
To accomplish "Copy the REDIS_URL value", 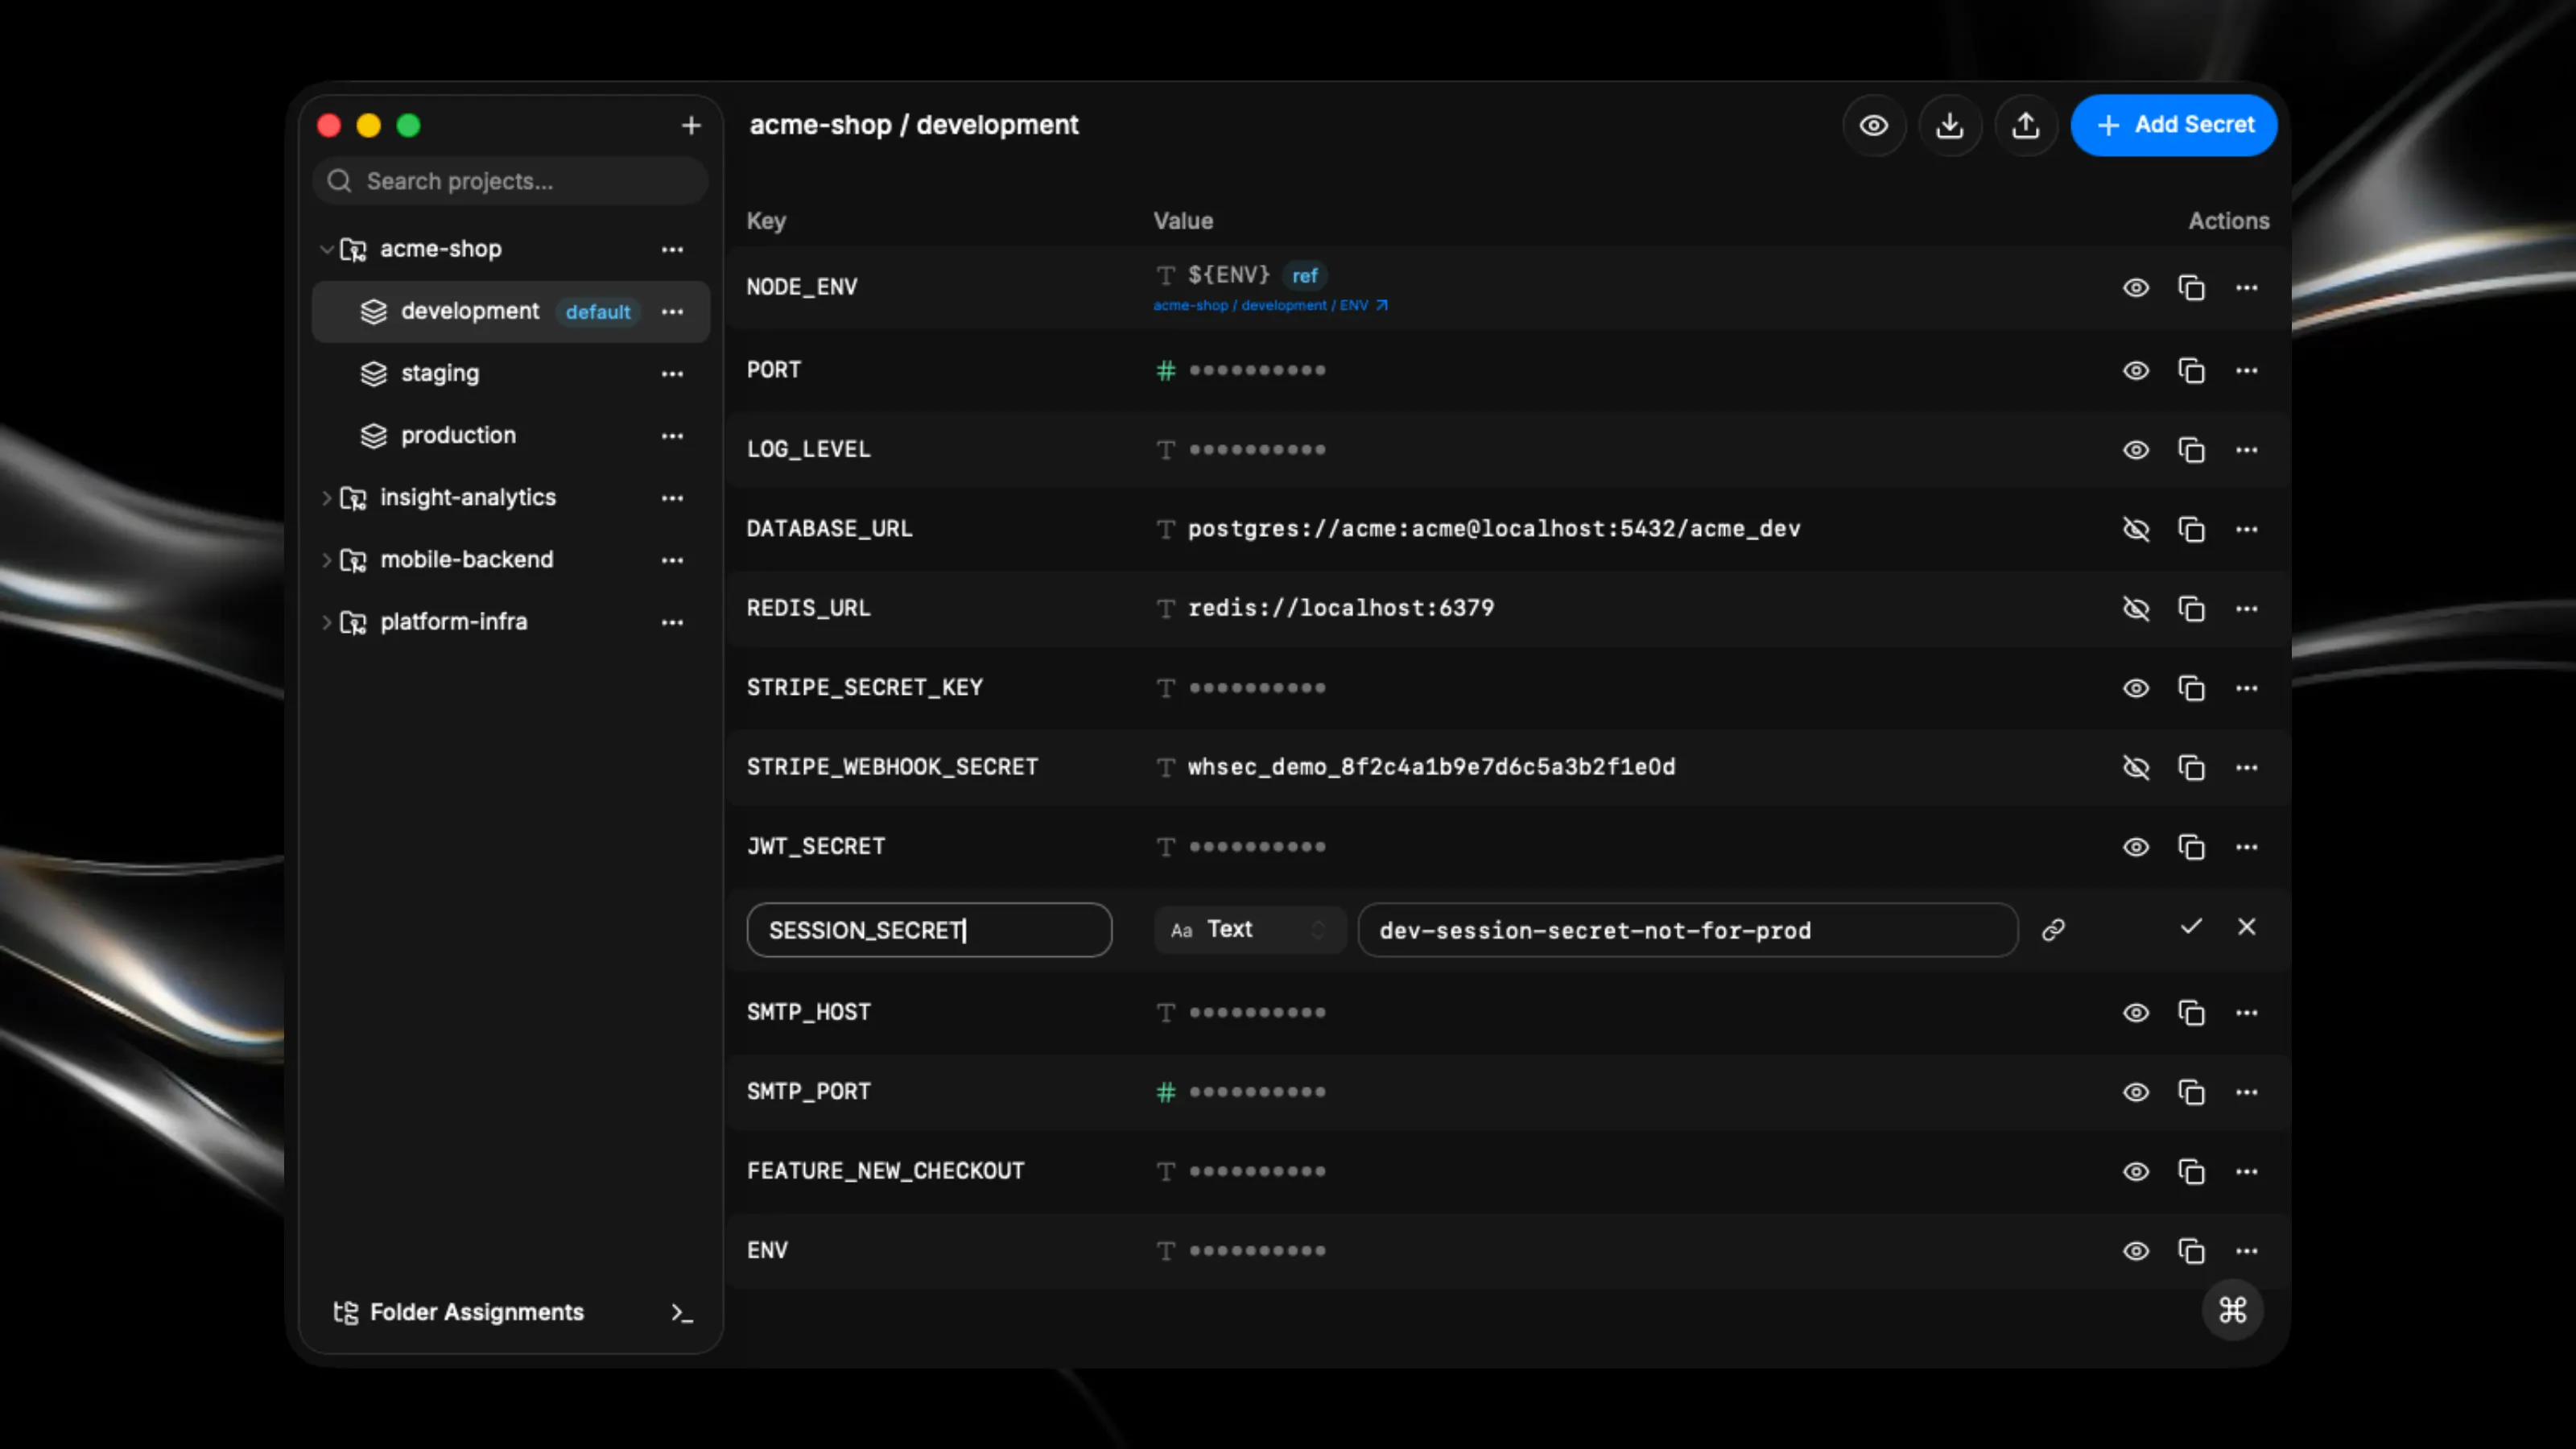I will pos(2191,609).
